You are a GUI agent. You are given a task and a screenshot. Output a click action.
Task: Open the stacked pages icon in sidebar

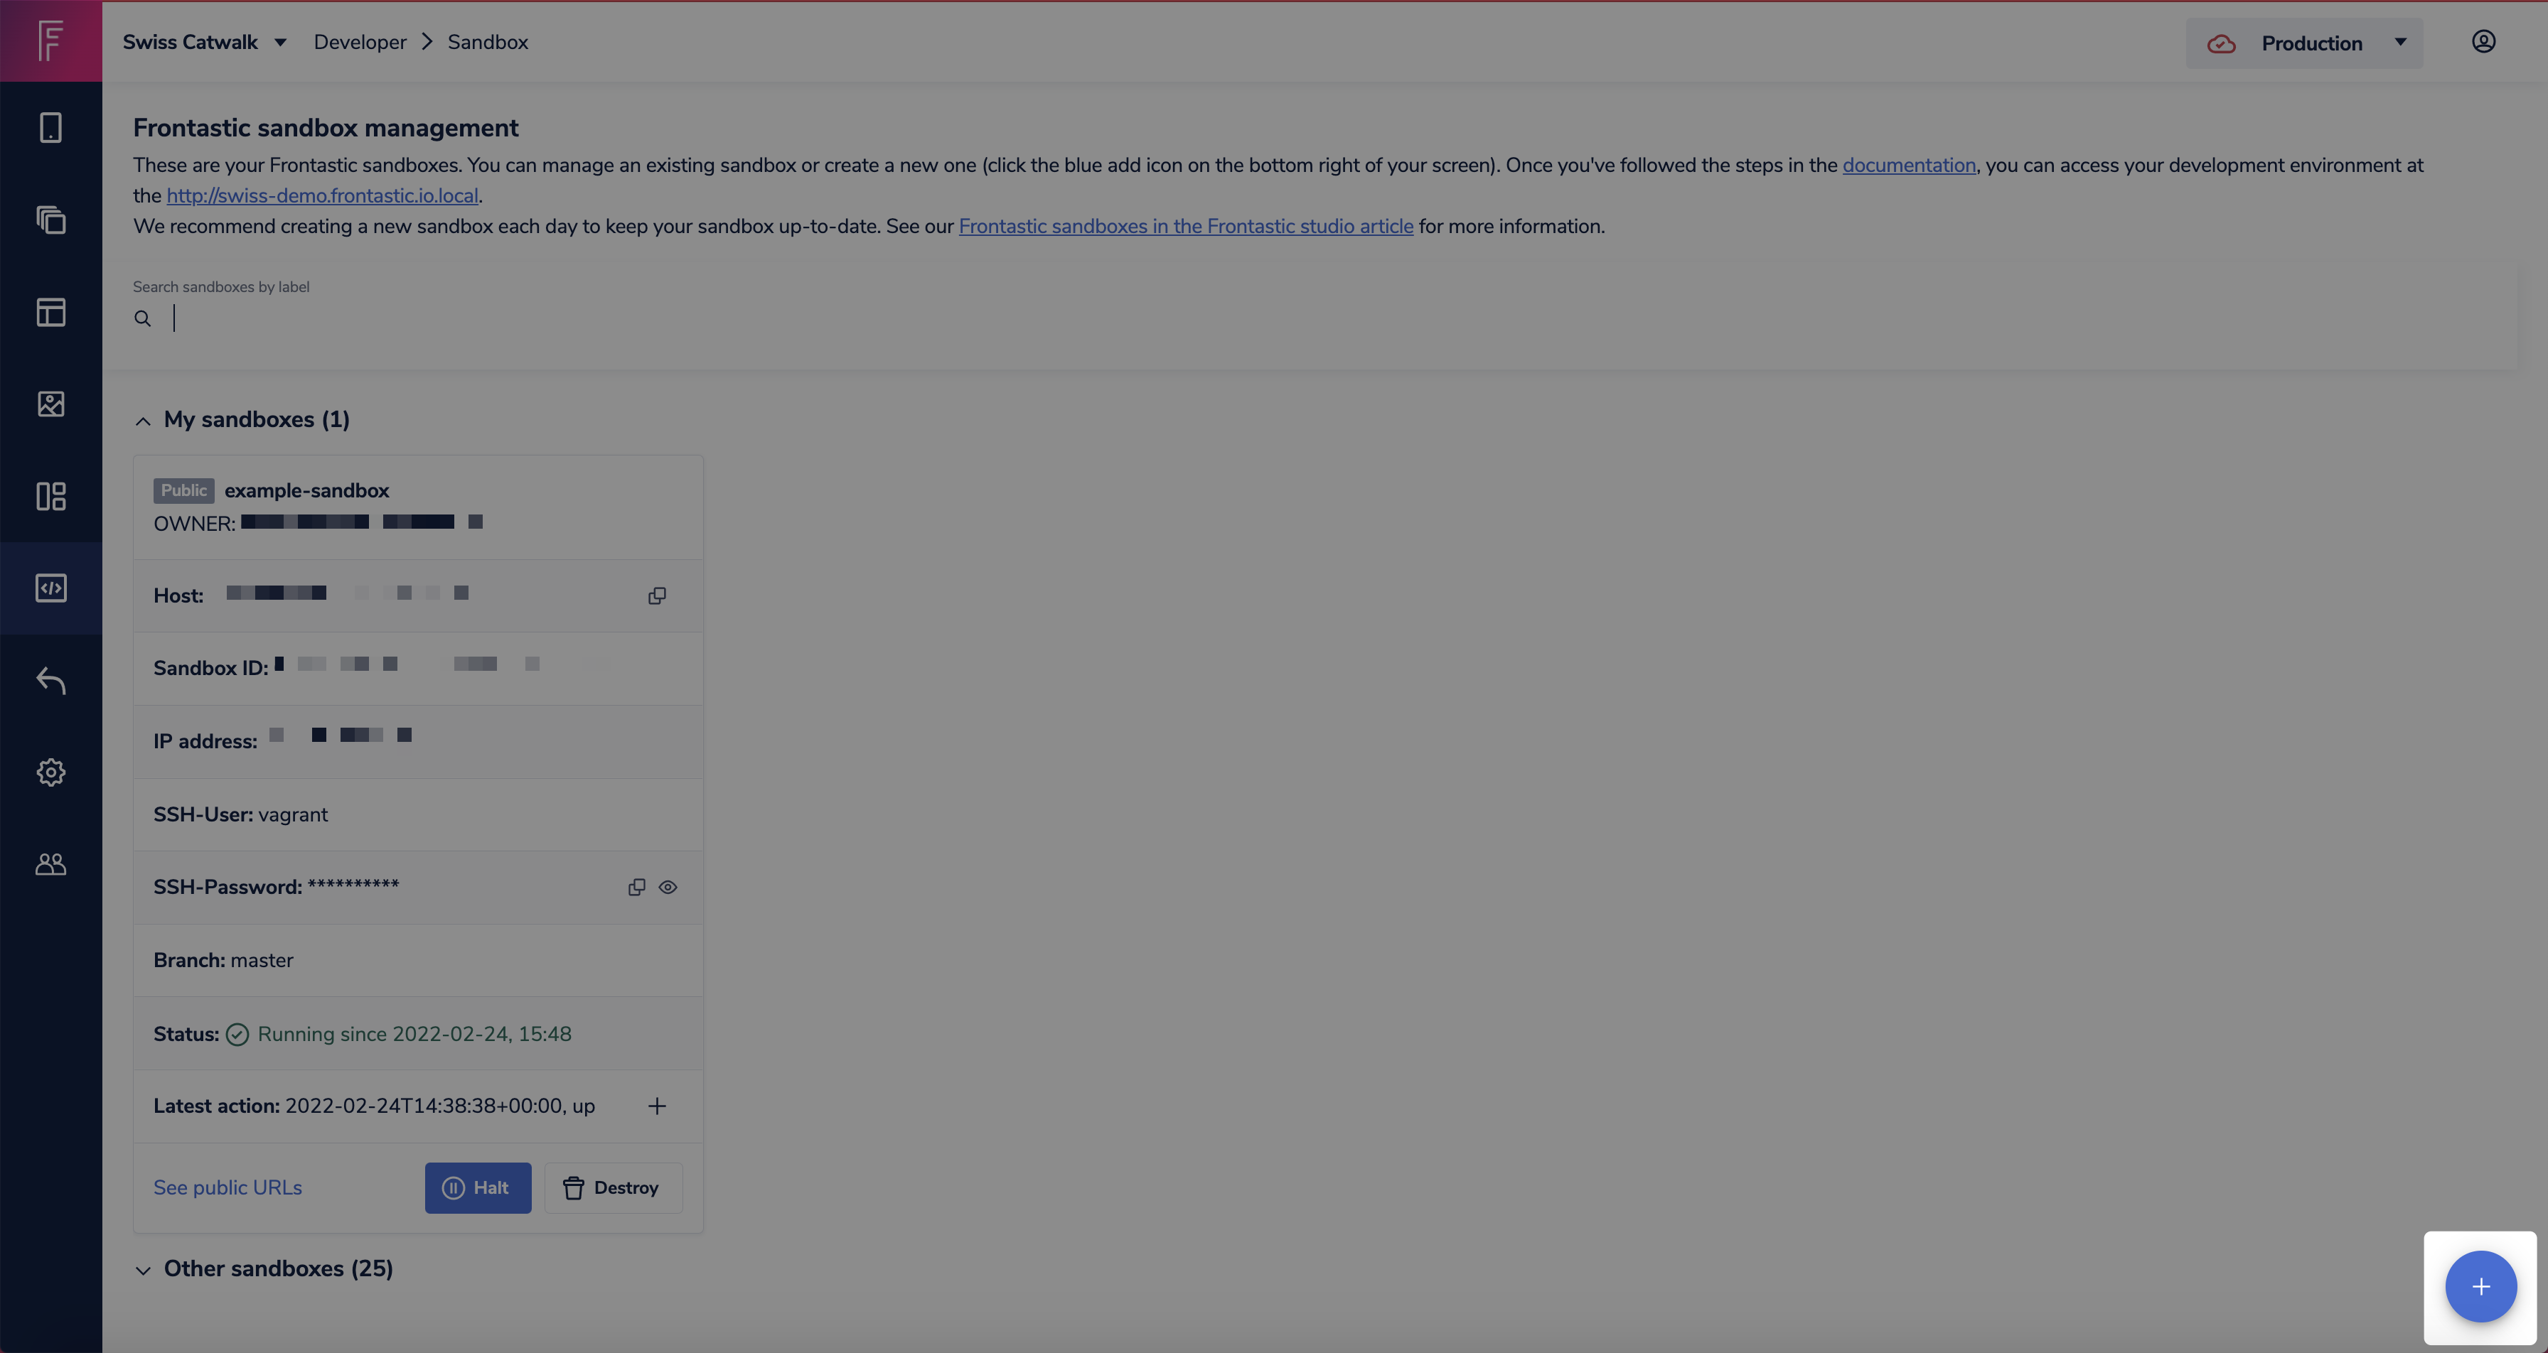50,220
